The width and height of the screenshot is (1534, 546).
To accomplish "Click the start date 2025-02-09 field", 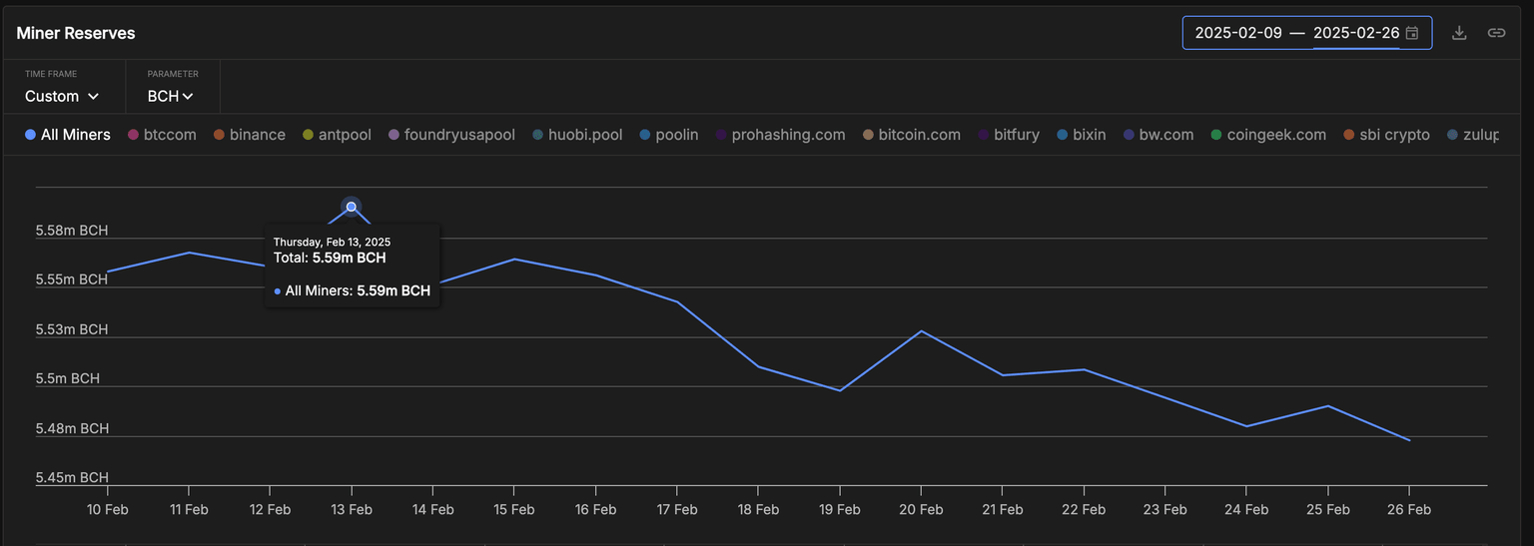I will click(1238, 33).
